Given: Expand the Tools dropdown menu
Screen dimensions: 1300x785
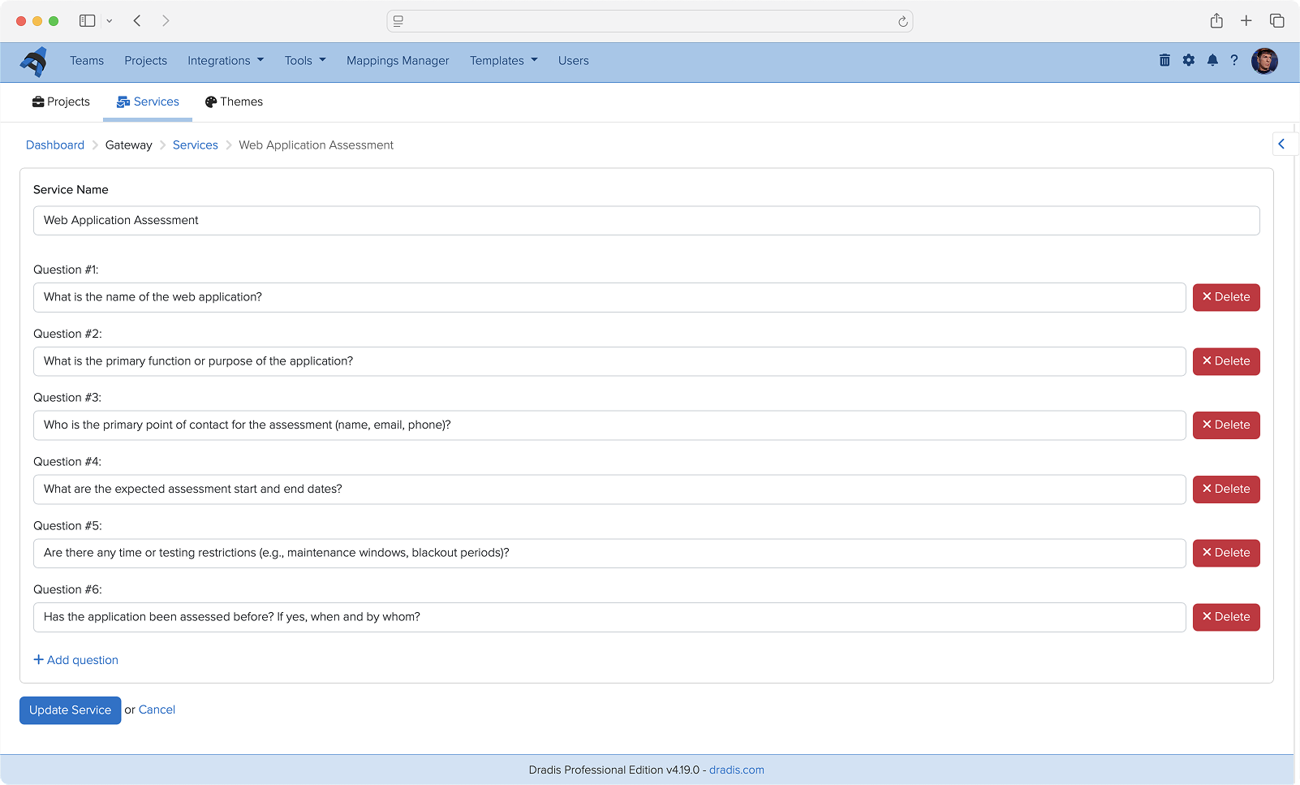Looking at the screenshot, I should click(x=305, y=61).
